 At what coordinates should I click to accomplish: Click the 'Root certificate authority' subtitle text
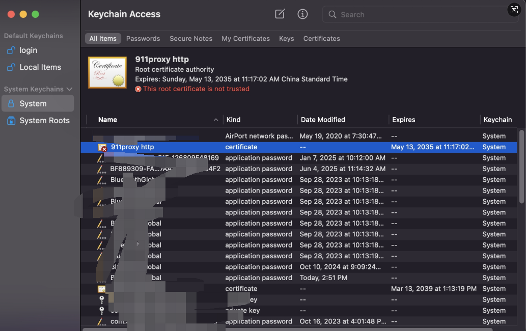point(175,69)
